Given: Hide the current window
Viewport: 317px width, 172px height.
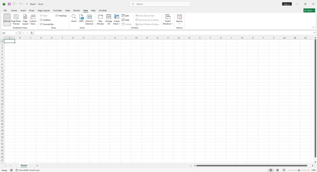Looking at the screenshot, I should 126,20.
